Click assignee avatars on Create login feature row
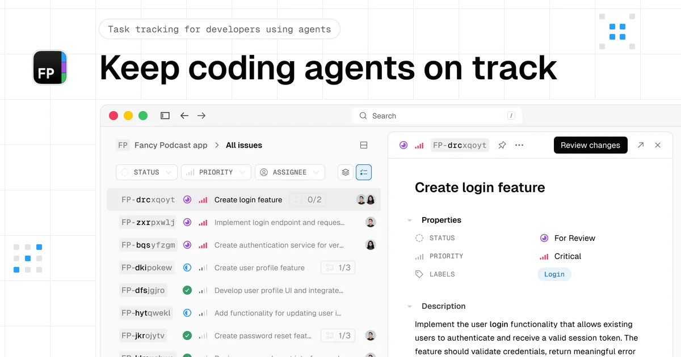Image resolution: width=681 pixels, height=357 pixels. coord(366,199)
